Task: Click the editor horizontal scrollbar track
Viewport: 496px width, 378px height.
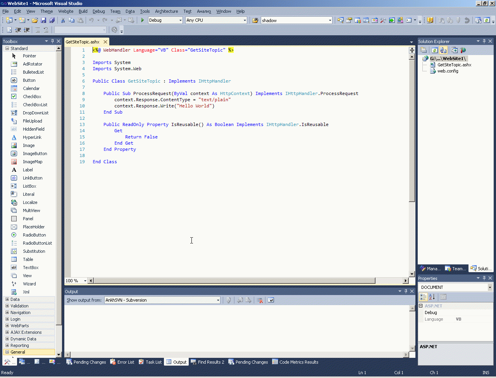Action: click(389, 281)
